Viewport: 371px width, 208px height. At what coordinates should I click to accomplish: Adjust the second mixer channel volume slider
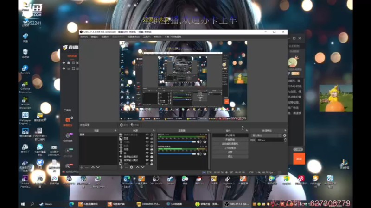177,154
